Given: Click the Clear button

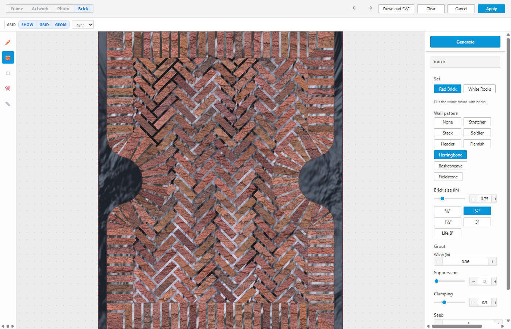Looking at the screenshot, I should point(431,9).
